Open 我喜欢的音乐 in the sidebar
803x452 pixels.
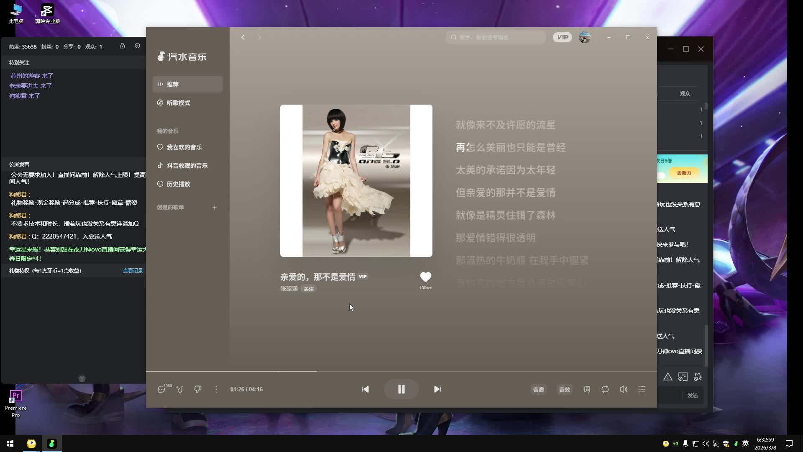[184, 147]
